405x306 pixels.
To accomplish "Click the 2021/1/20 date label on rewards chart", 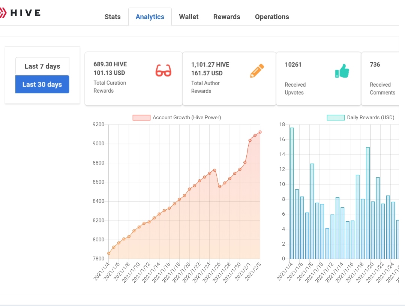I will (365, 272).
